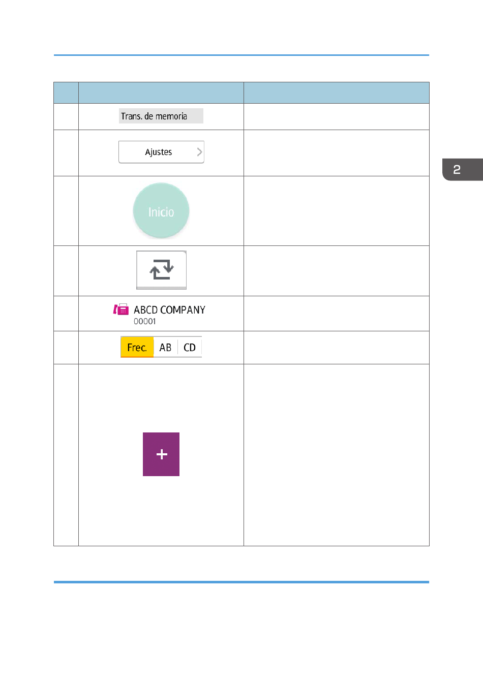Expand the chevron arrow on the Ajustes button
The image size is (483, 685).
(199, 152)
